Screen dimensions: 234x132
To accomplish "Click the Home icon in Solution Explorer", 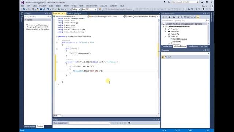I will click(x=169, y=17).
